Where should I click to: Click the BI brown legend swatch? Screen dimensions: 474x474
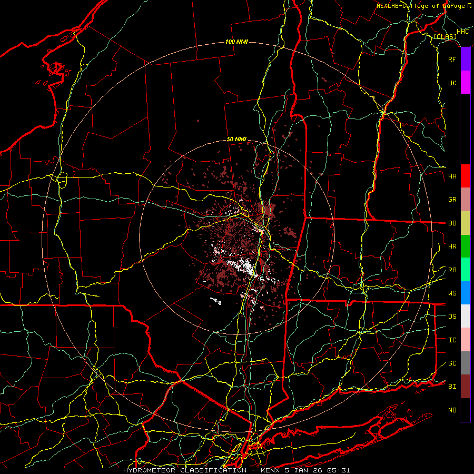pyautogui.click(x=465, y=387)
